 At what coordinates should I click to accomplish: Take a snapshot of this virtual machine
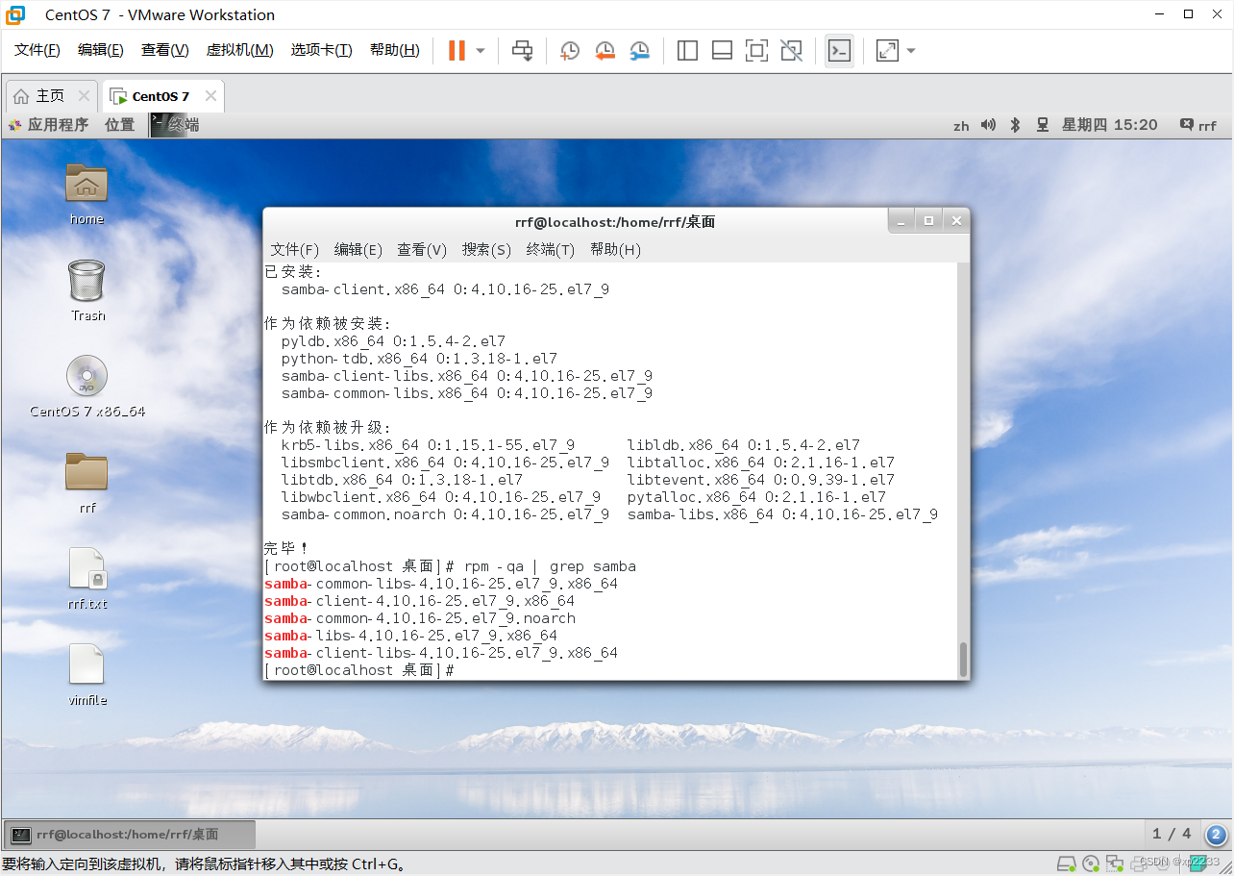point(570,50)
